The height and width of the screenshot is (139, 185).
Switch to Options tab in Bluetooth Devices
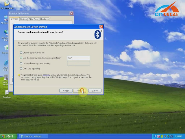(x=23, y=19)
